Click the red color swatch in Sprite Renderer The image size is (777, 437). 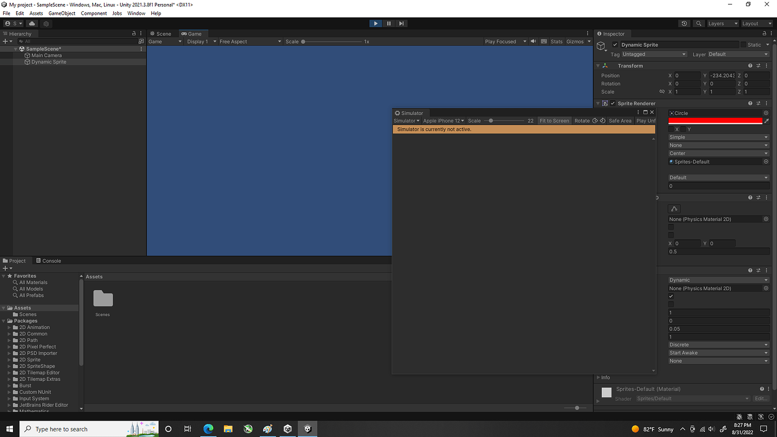pyautogui.click(x=715, y=120)
